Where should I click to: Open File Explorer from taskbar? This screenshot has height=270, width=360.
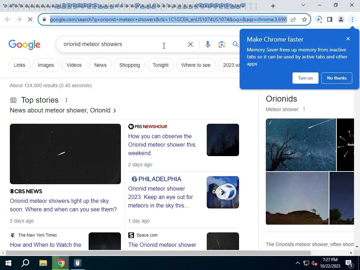pos(43,263)
